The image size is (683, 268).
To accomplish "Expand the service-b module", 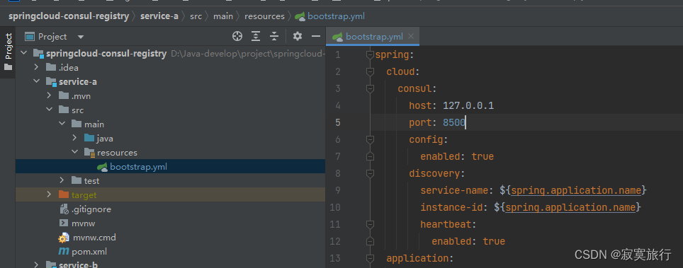I will (37, 264).
